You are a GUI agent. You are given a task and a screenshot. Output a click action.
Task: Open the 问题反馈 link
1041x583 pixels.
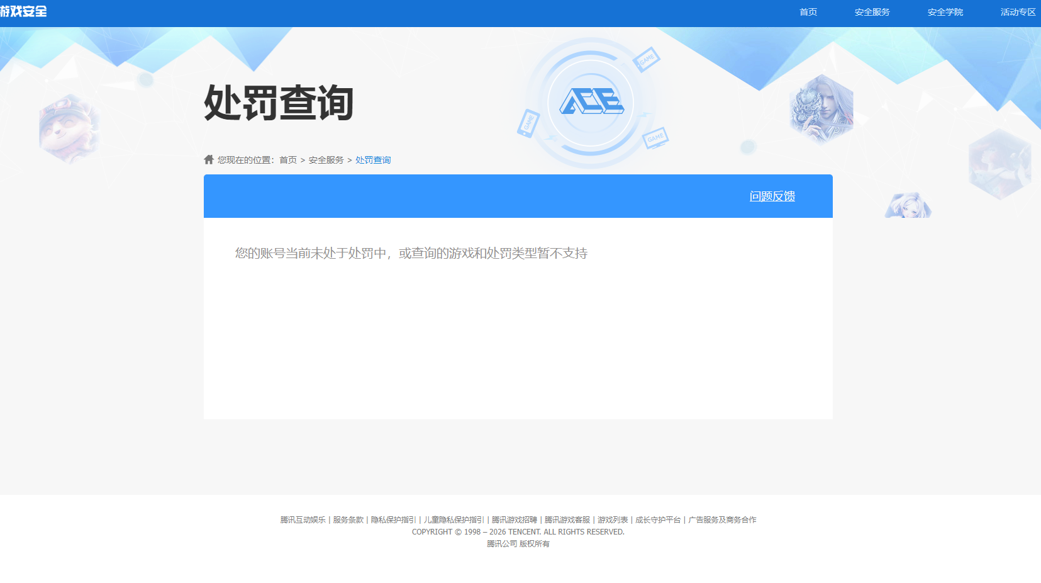coord(772,196)
